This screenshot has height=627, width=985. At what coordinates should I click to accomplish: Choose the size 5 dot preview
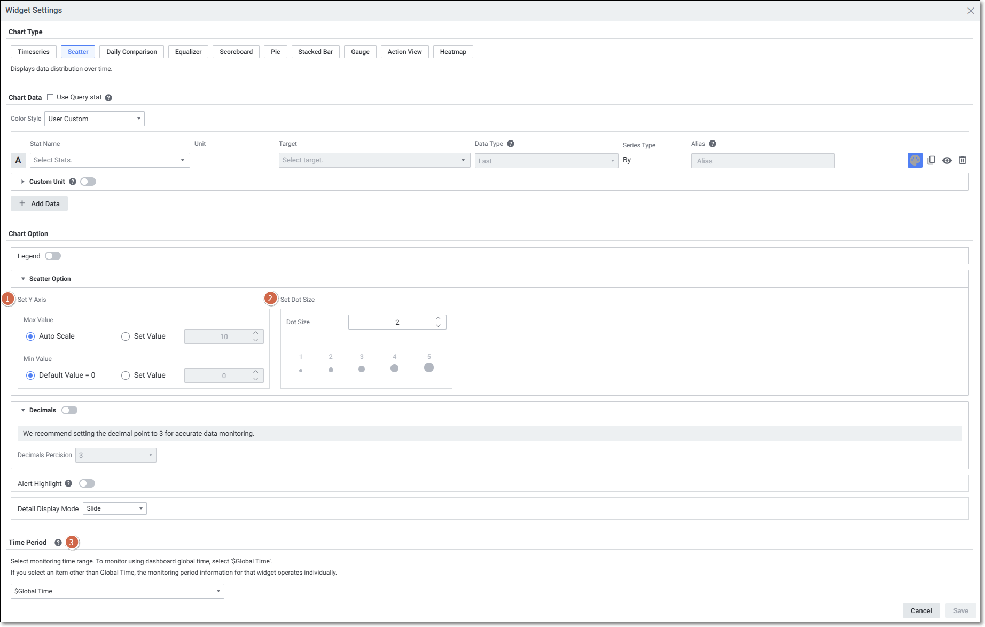[429, 367]
